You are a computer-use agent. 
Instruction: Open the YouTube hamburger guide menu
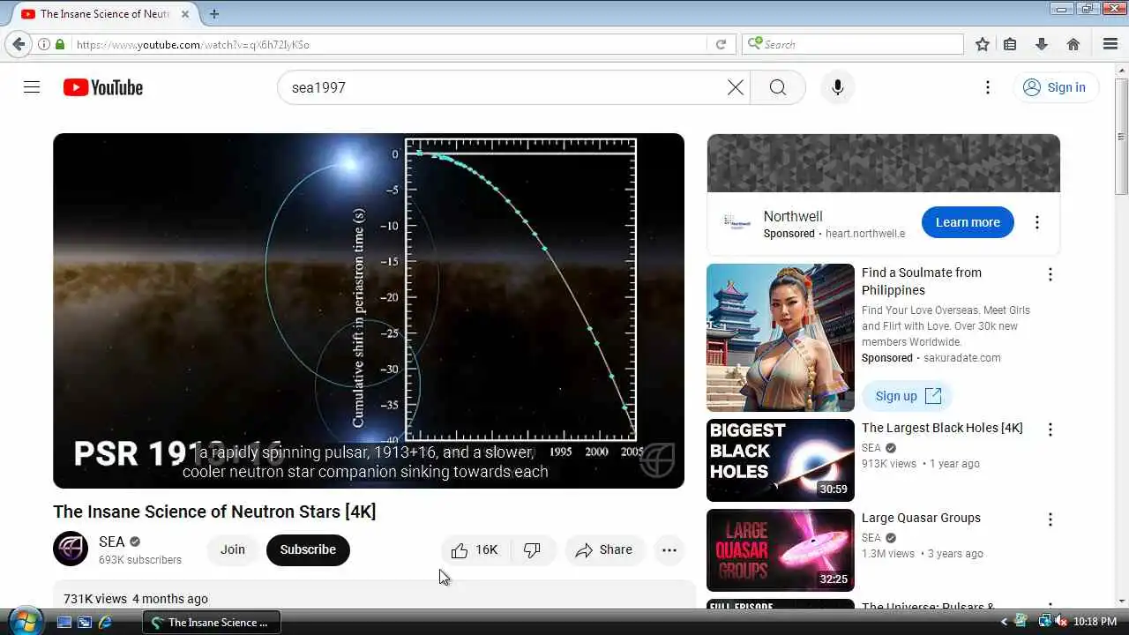pyautogui.click(x=32, y=87)
